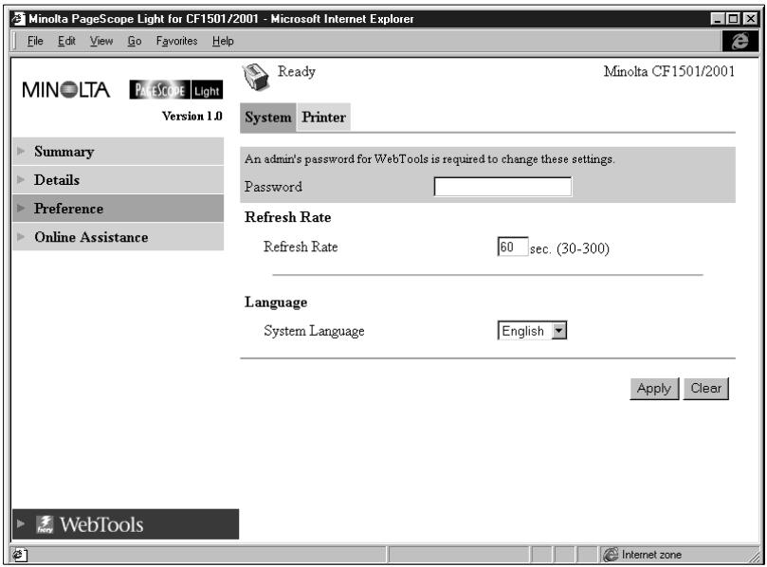Click the PageScope Light logo
Screen dimensions: 767x567
[176, 90]
